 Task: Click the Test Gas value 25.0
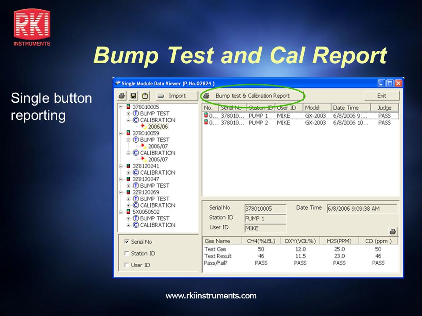pyautogui.click(x=339, y=249)
